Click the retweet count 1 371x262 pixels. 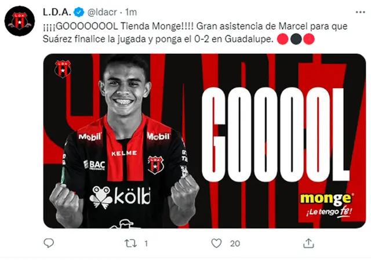[146, 243]
